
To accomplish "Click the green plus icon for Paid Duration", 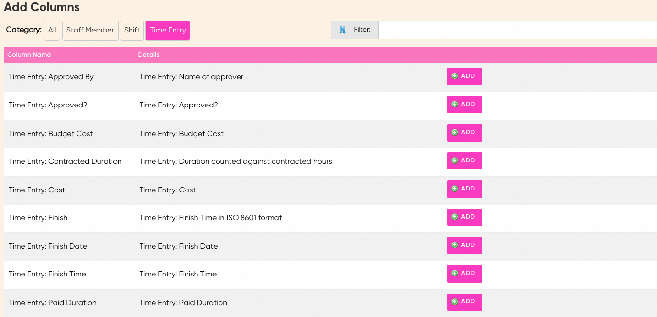I will (x=455, y=302).
